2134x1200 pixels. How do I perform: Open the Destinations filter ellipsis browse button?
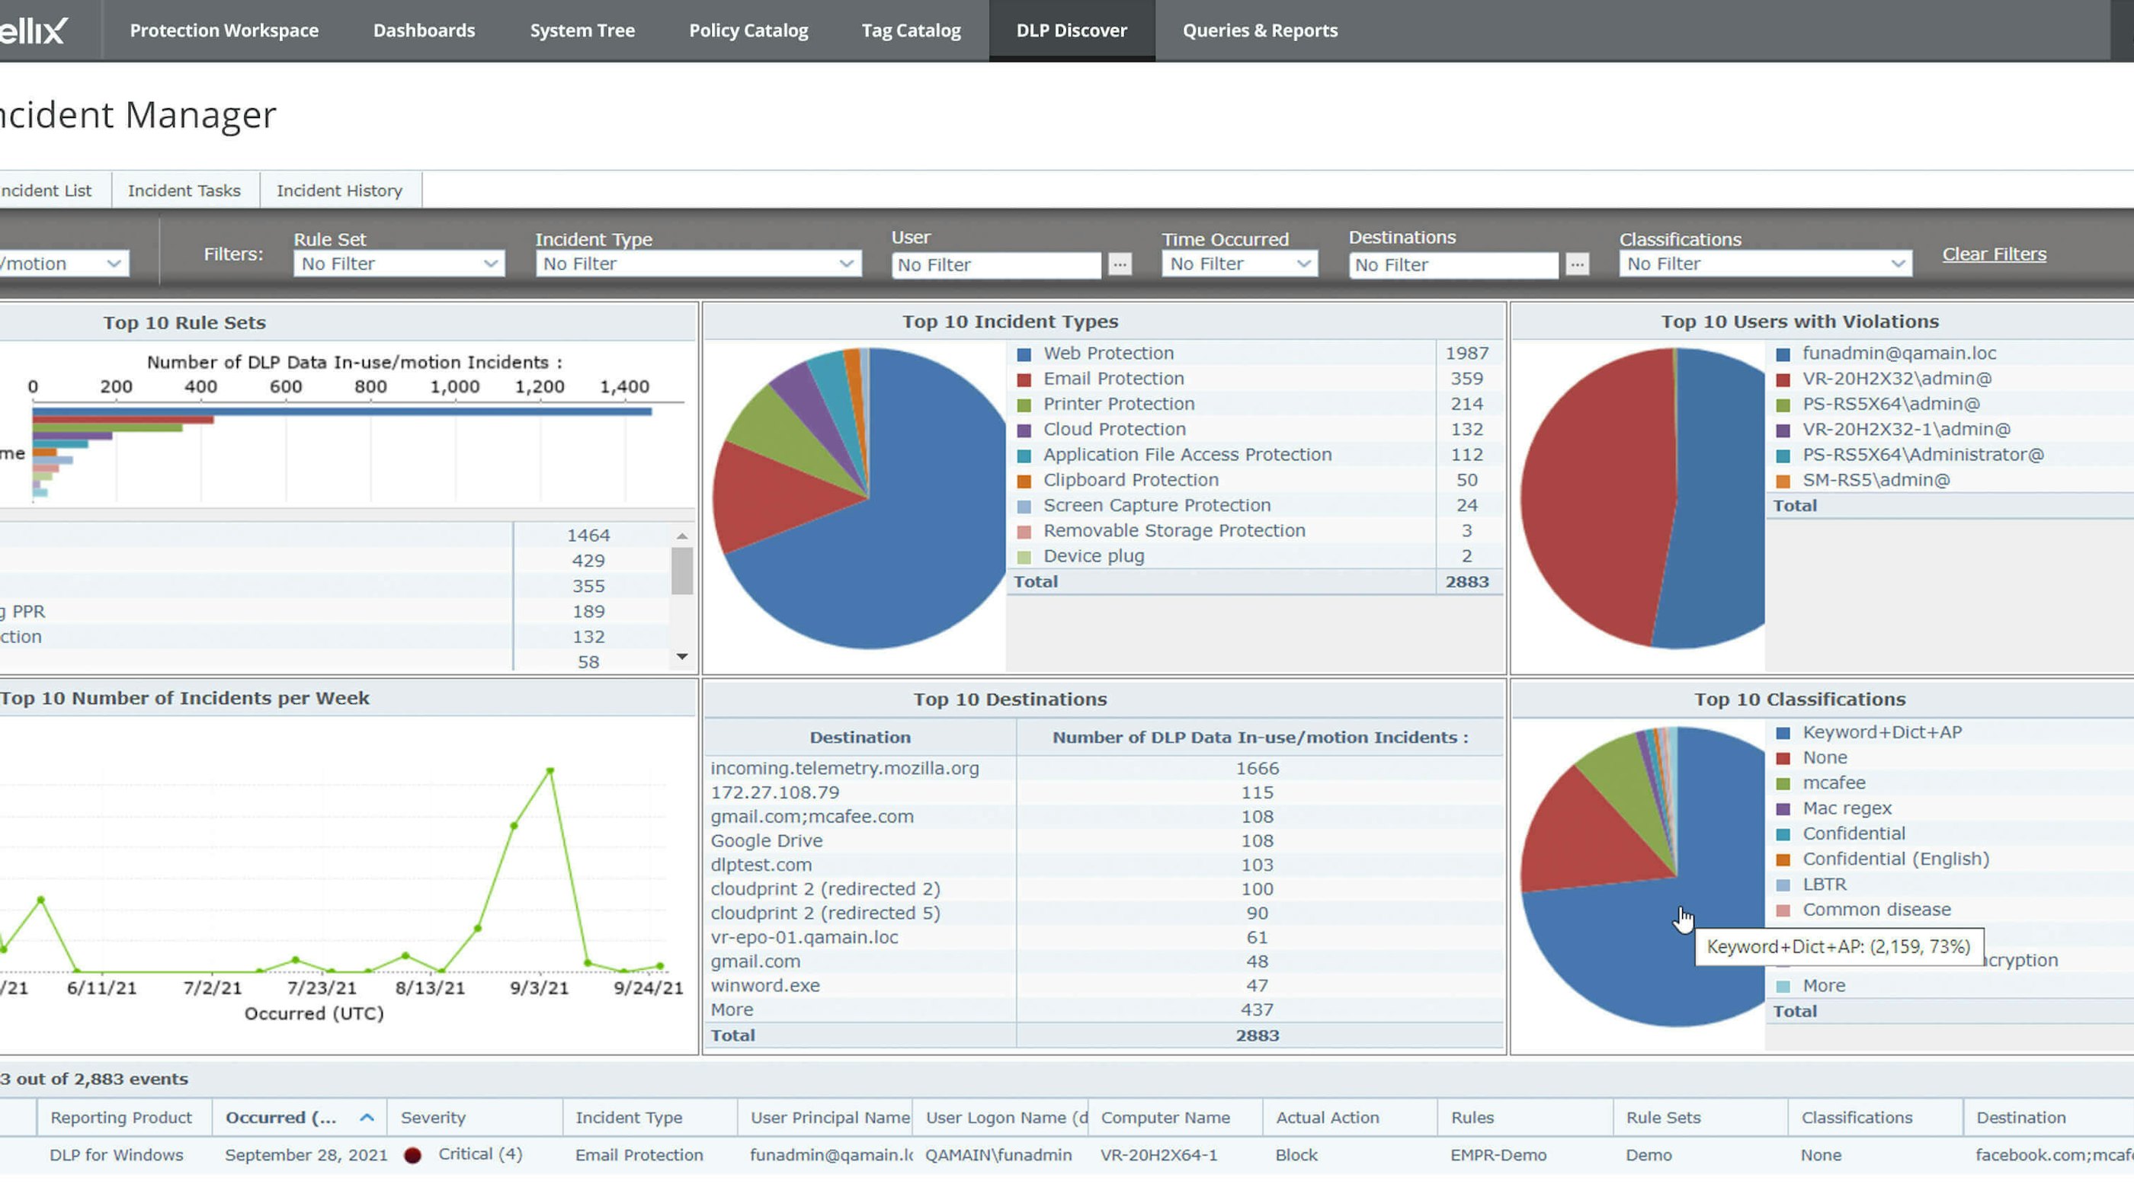[1578, 264]
